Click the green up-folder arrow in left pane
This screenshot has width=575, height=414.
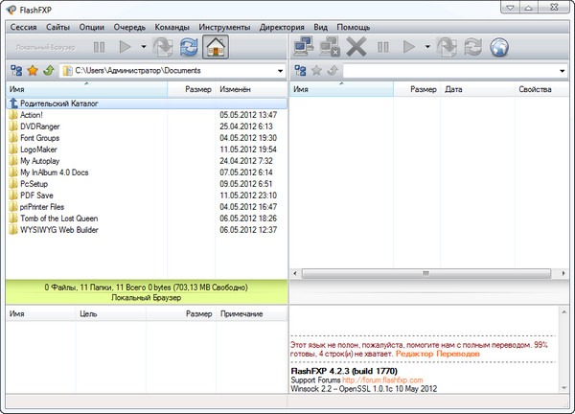48,71
